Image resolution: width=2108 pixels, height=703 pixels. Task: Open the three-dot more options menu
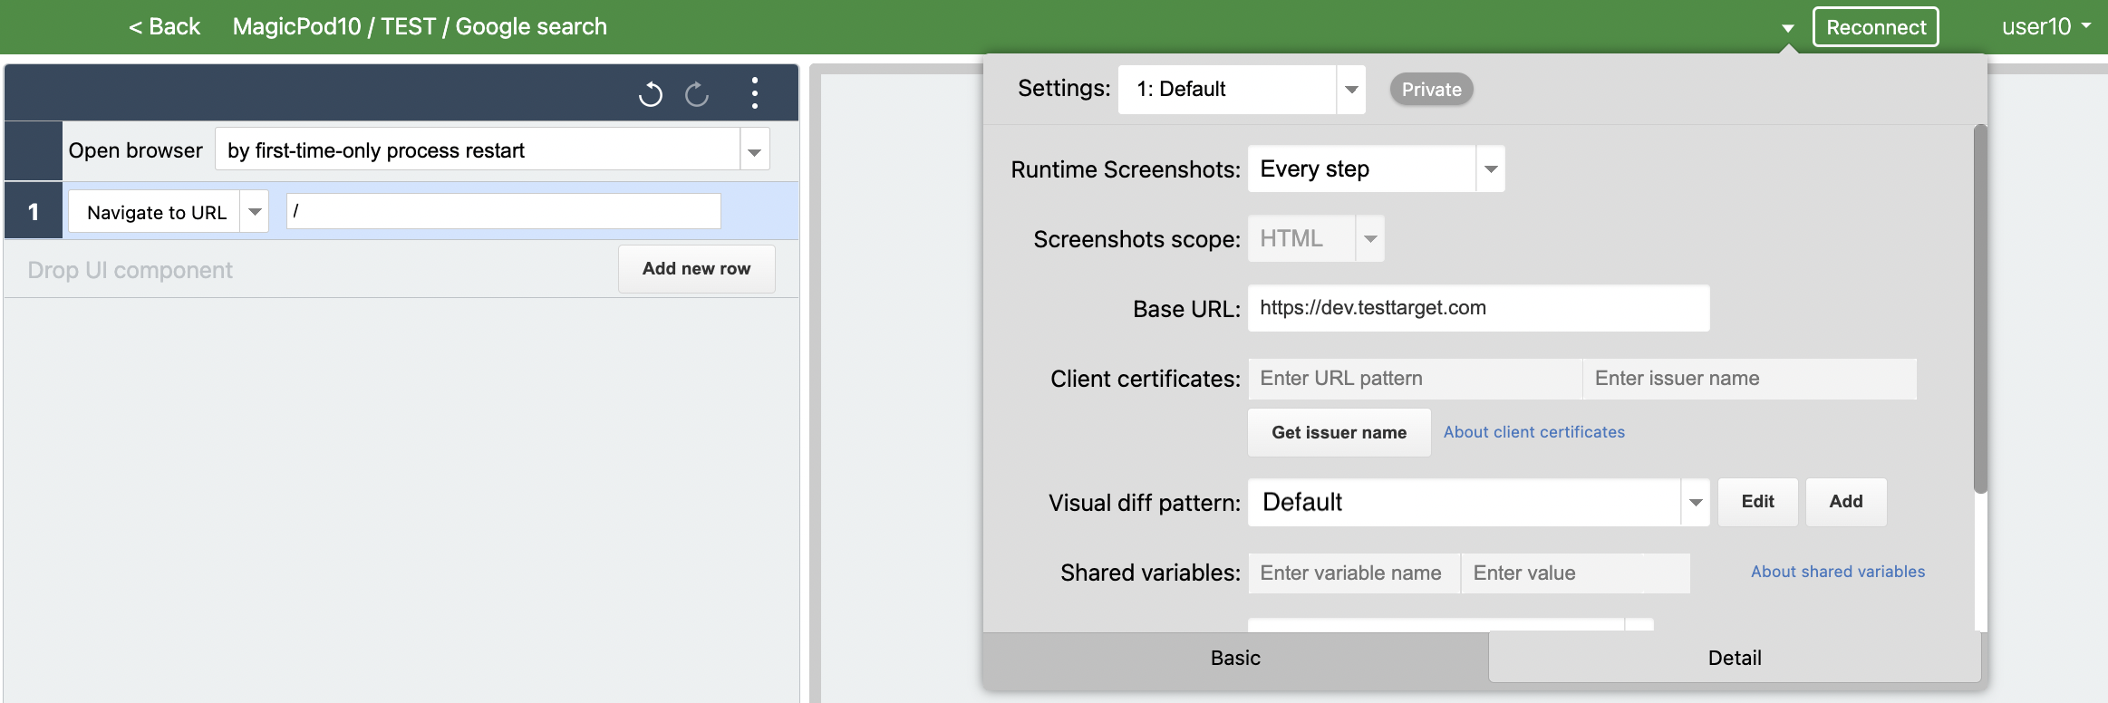(754, 92)
